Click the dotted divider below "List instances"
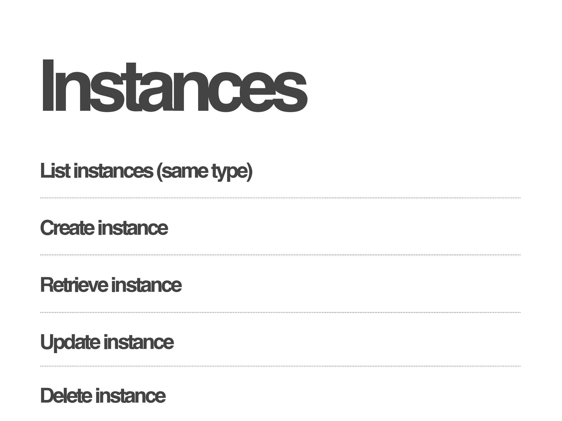Screen dimensions: 562x421 tap(280, 198)
